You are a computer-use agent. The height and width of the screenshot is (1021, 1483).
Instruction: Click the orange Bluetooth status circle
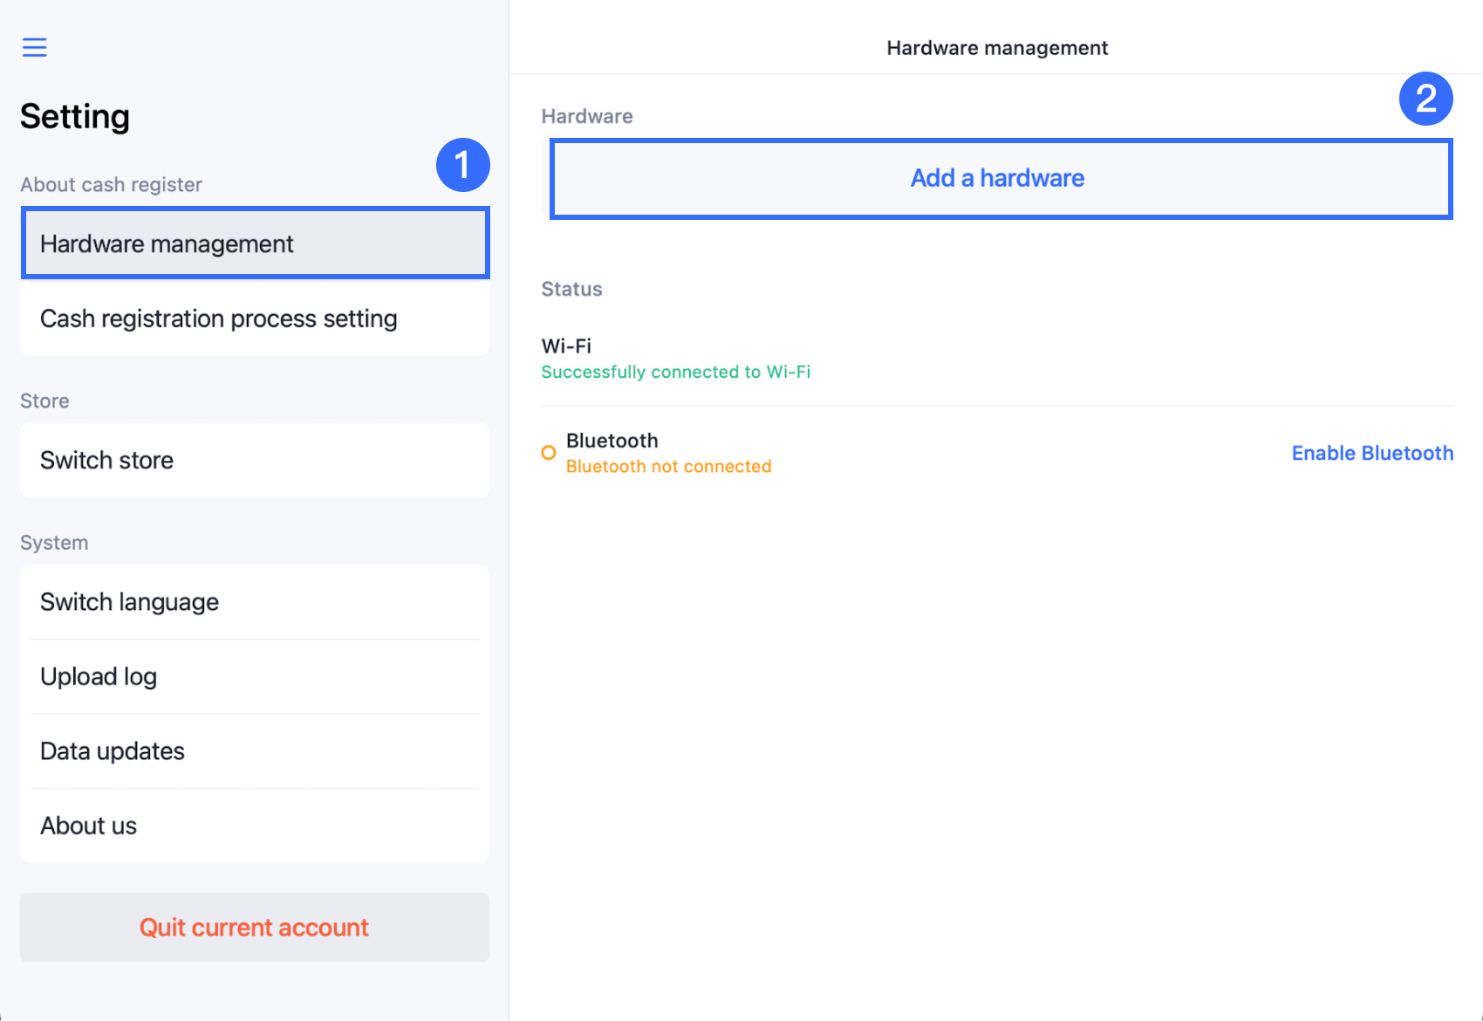[x=549, y=453]
